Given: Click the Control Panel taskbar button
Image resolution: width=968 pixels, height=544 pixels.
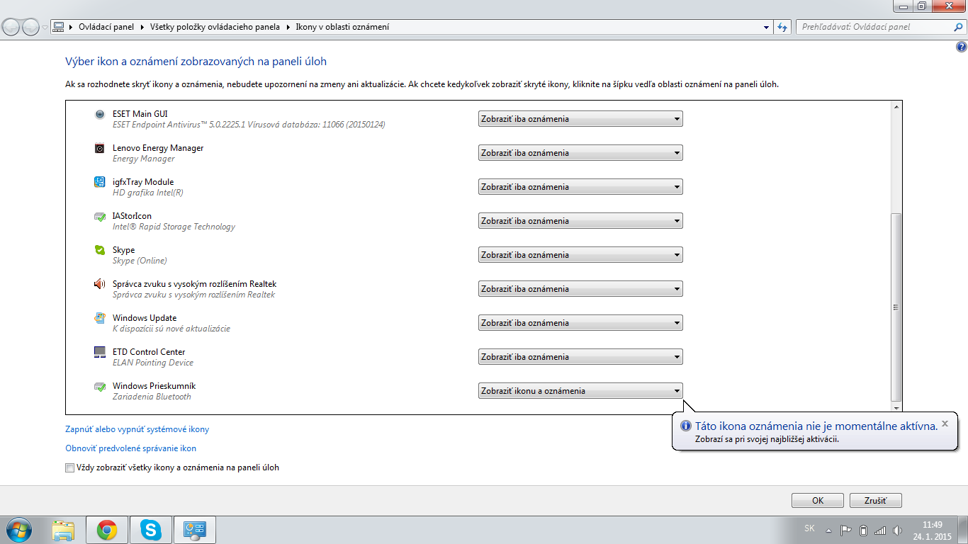Looking at the screenshot, I should click(194, 530).
